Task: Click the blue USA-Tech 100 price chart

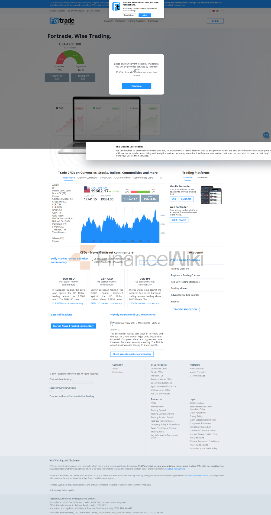Action: 120,225
